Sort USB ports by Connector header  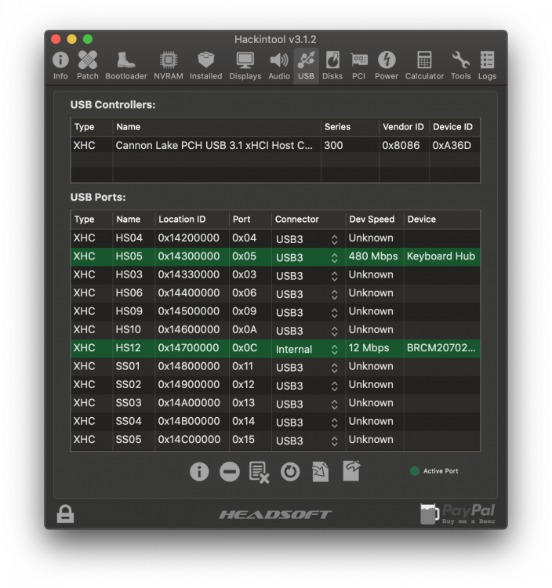click(x=308, y=220)
